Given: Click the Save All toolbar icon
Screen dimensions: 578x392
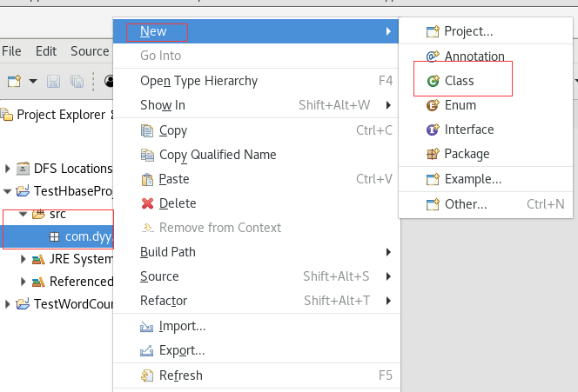Looking at the screenshot, I should (77, 81).
